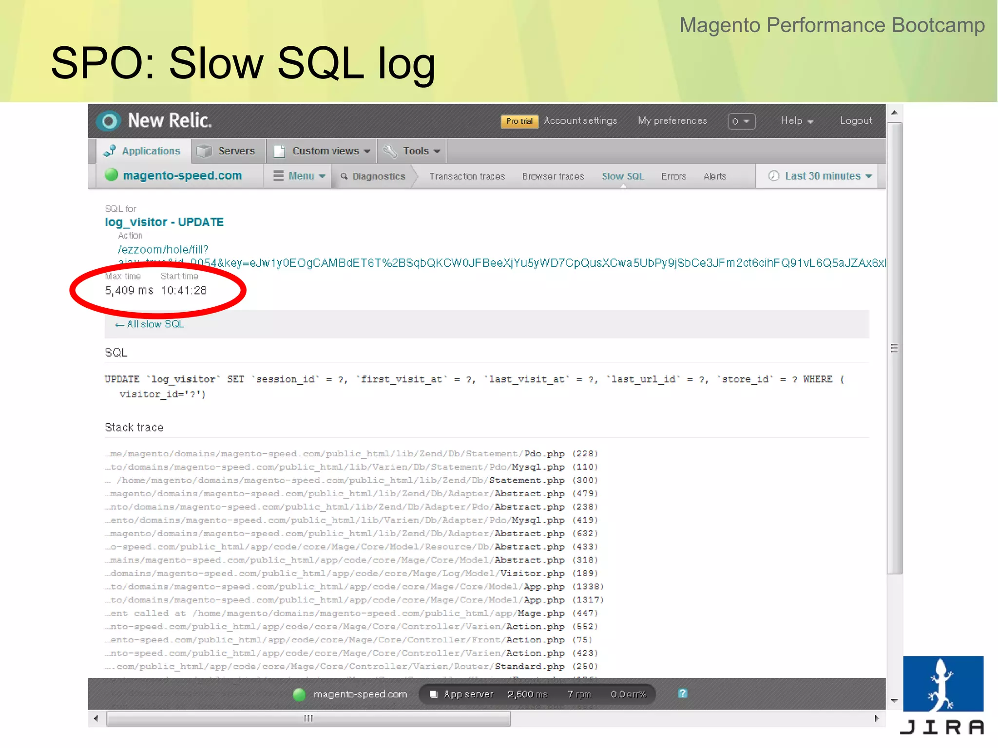Image resolution: width=998 pixels, height=748 pixels.
Task: Click the log_visitor - UPDATE heading
Action: click(x=164, y=222)
